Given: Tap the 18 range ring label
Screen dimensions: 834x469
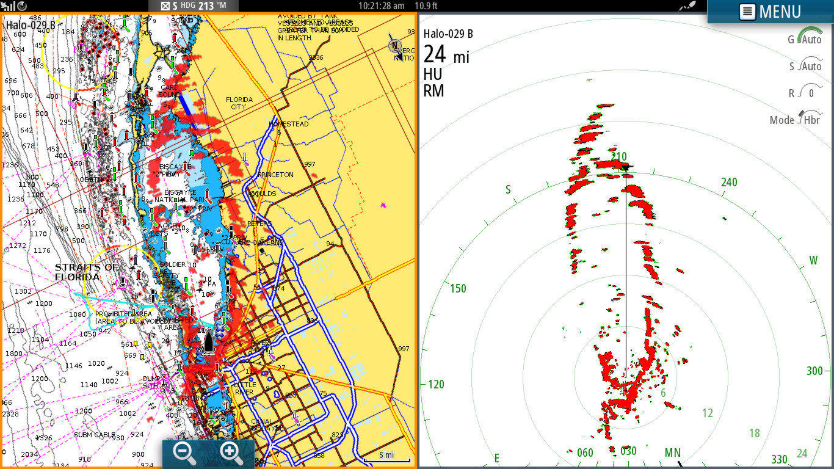Looking at the screenshot, I should (x=754, y=433).
